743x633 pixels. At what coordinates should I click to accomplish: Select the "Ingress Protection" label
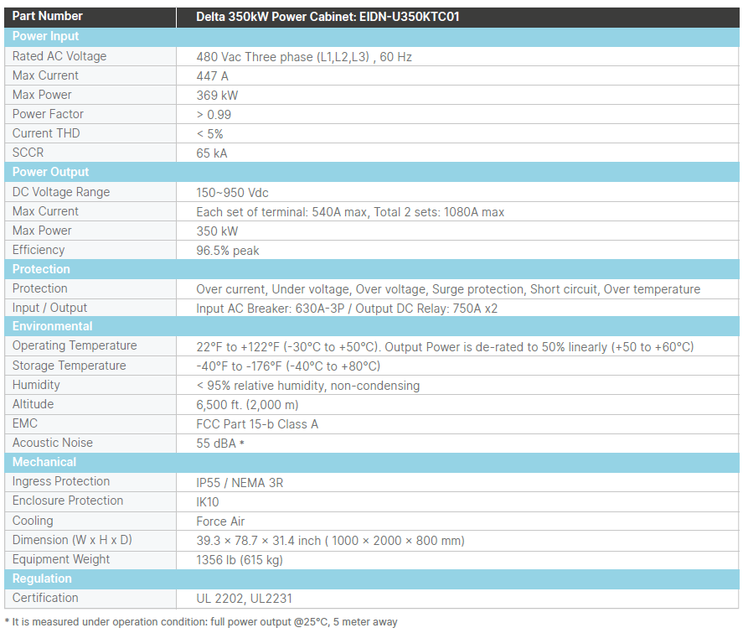(x=61, y=481)
